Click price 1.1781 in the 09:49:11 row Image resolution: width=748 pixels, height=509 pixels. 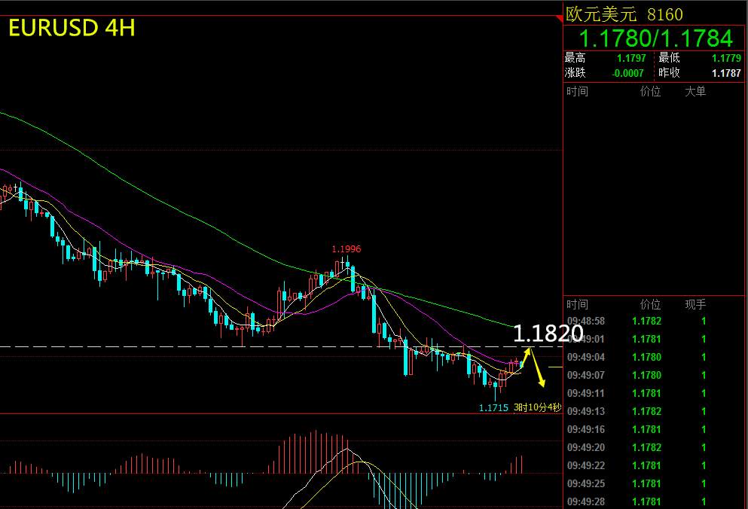click(647, 394)
